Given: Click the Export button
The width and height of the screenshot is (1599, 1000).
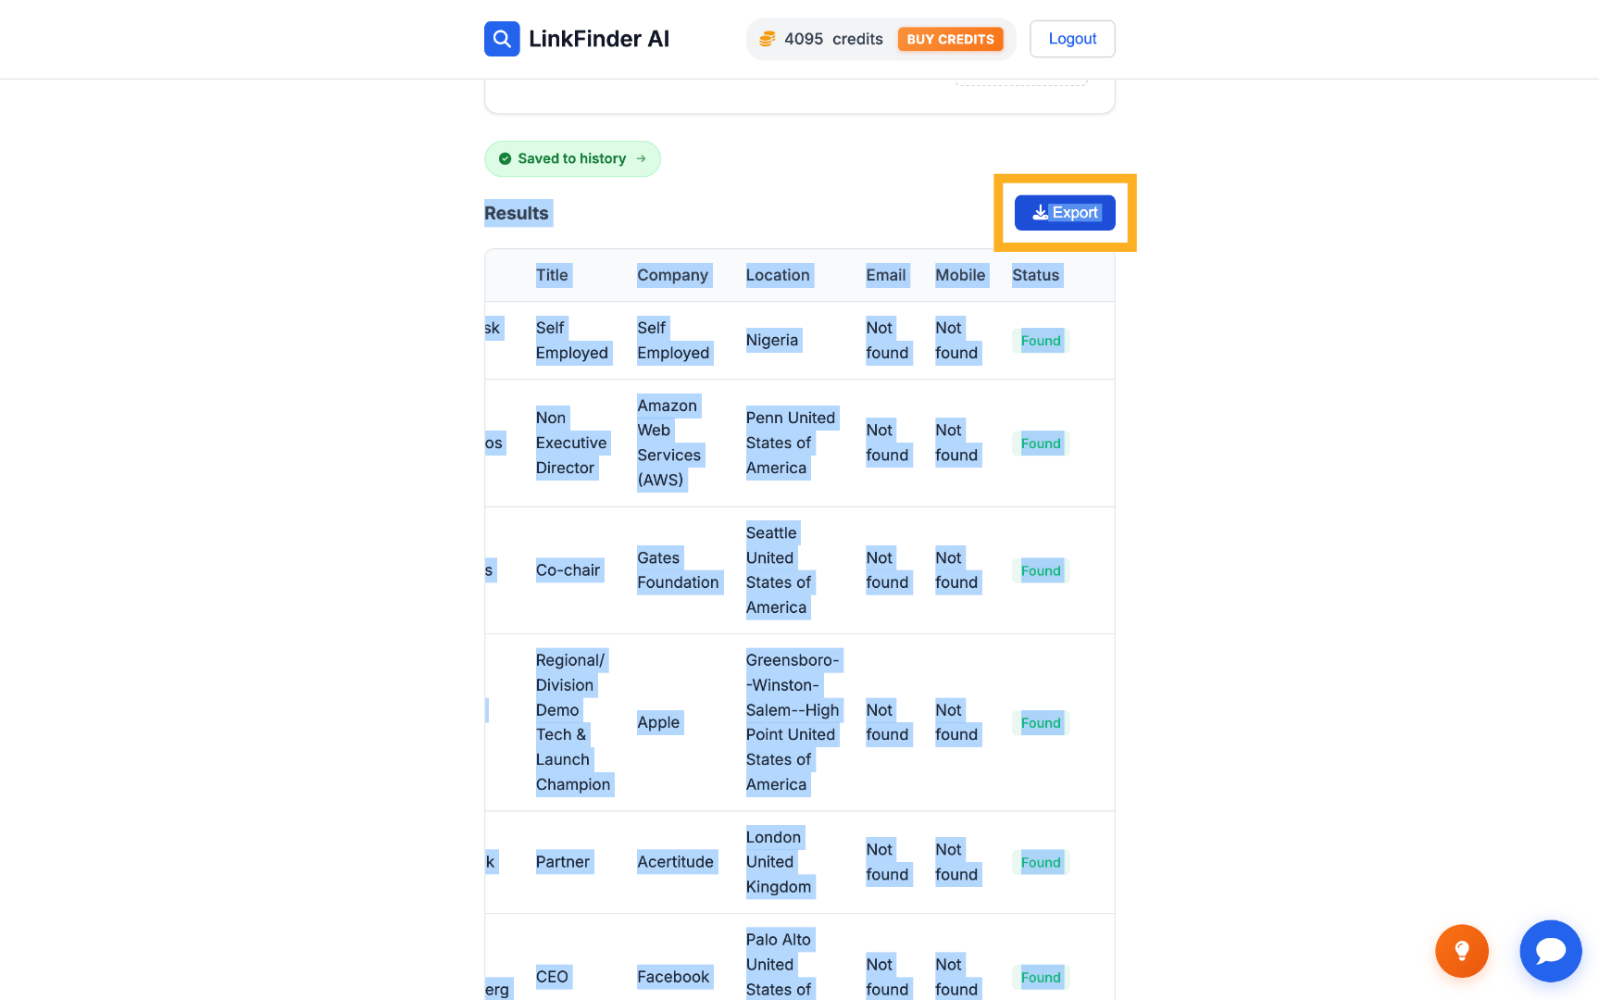Looking at the screenshot, I should (x=1065, y=213).
